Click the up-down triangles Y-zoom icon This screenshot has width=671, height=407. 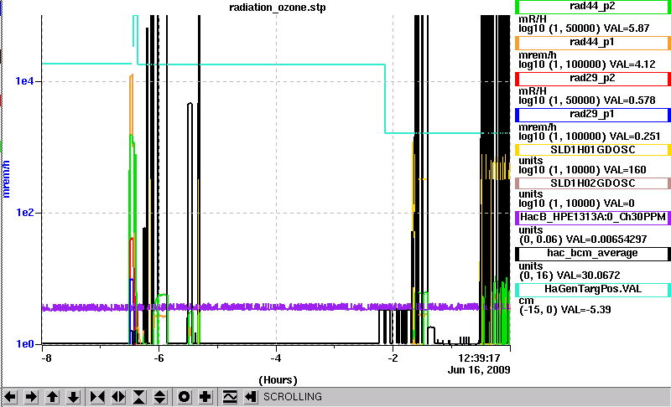159,397
